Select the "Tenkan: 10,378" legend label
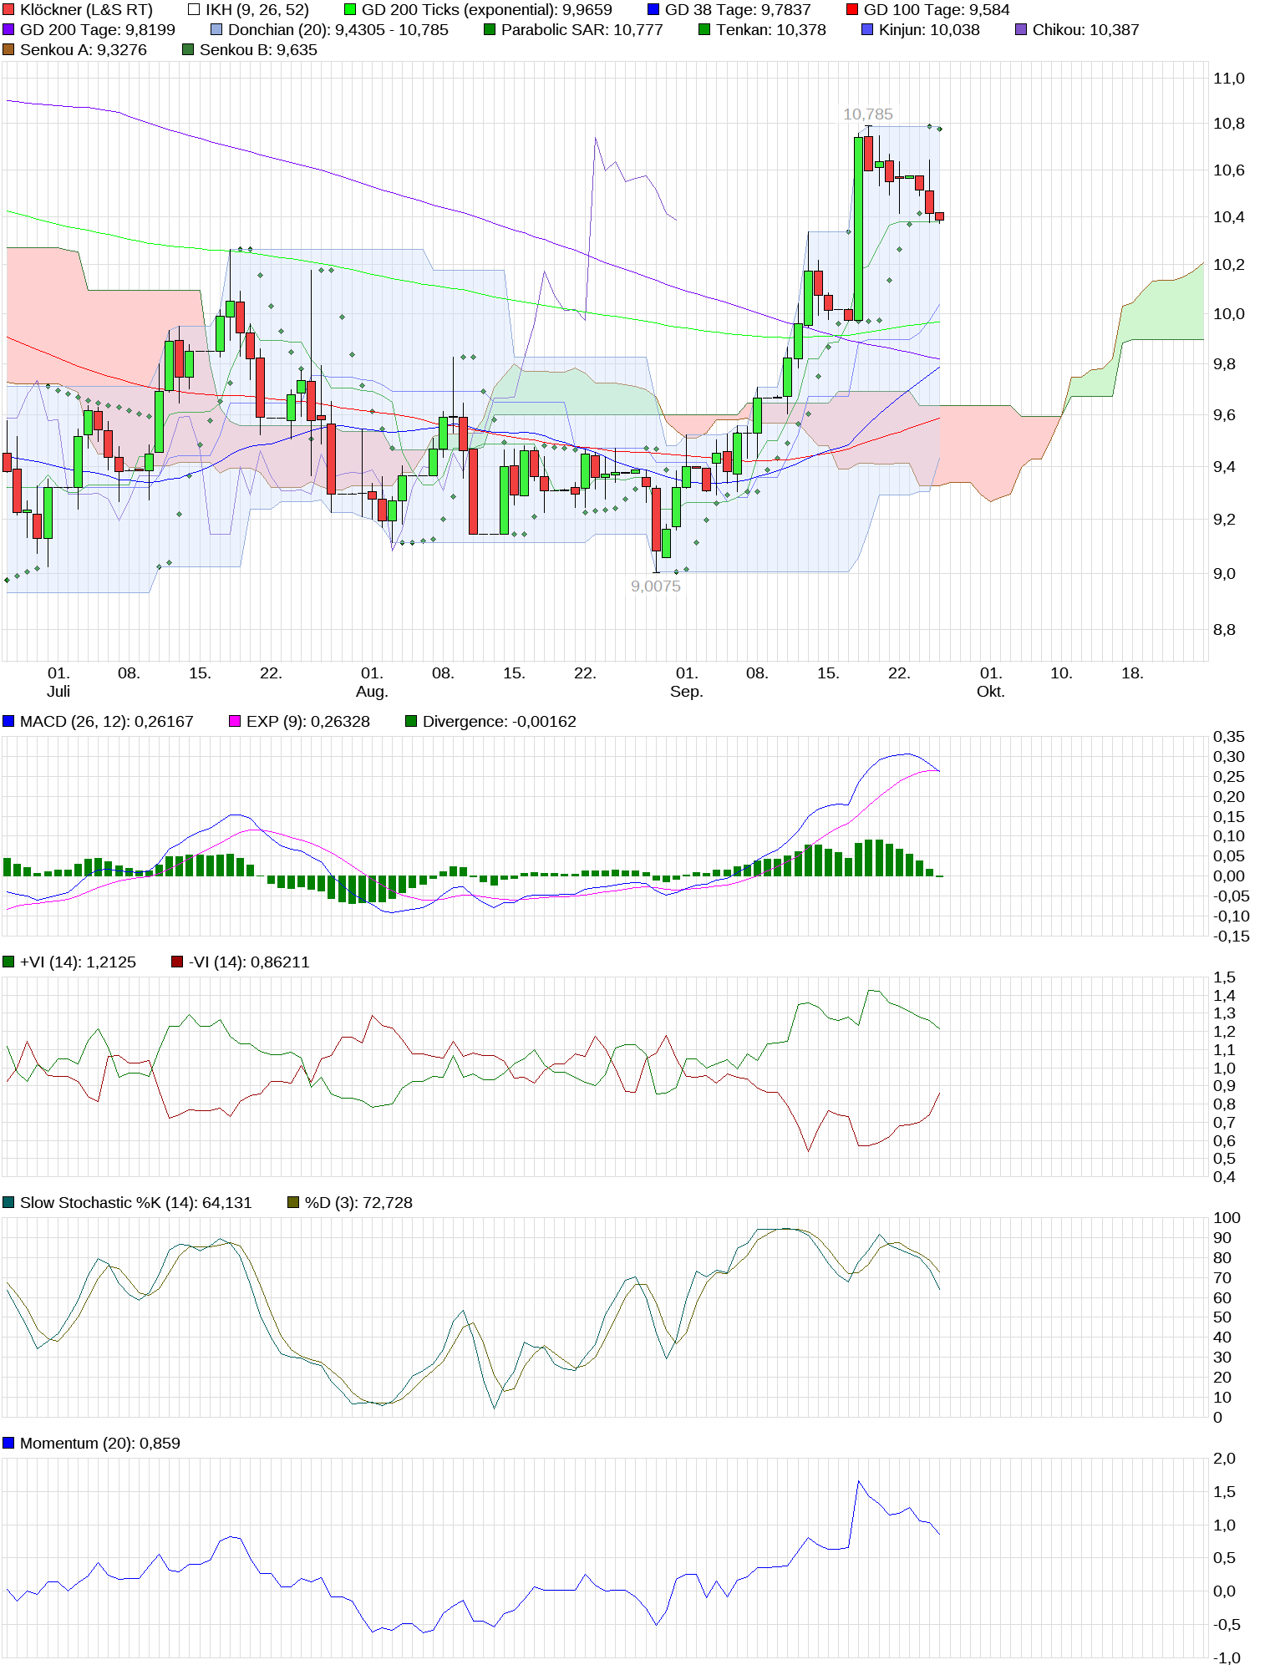The height and width of the screenshot is (1675, 1270). pos(771,30)
